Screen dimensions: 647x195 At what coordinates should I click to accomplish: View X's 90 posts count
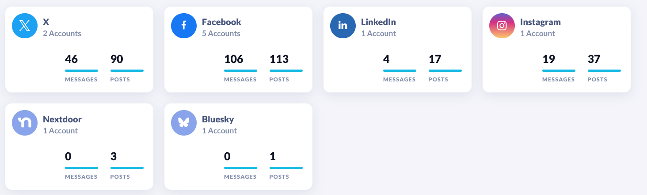[x=117, y=59]
